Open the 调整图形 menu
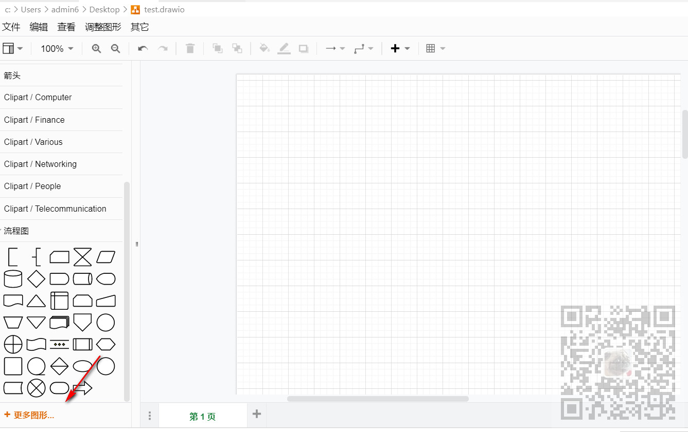 pos(103,27)
